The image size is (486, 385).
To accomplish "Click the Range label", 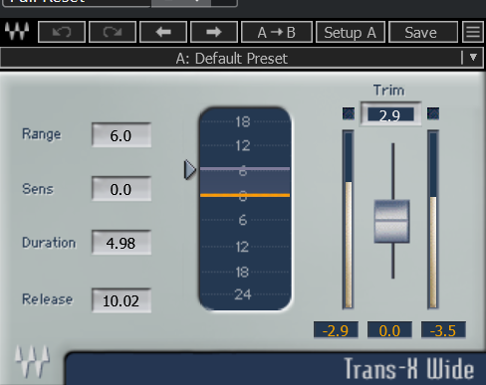I will [x=42, y=134].
